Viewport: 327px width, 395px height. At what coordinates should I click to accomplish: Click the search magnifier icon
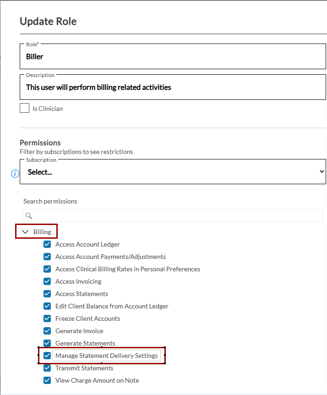[29, 215]
